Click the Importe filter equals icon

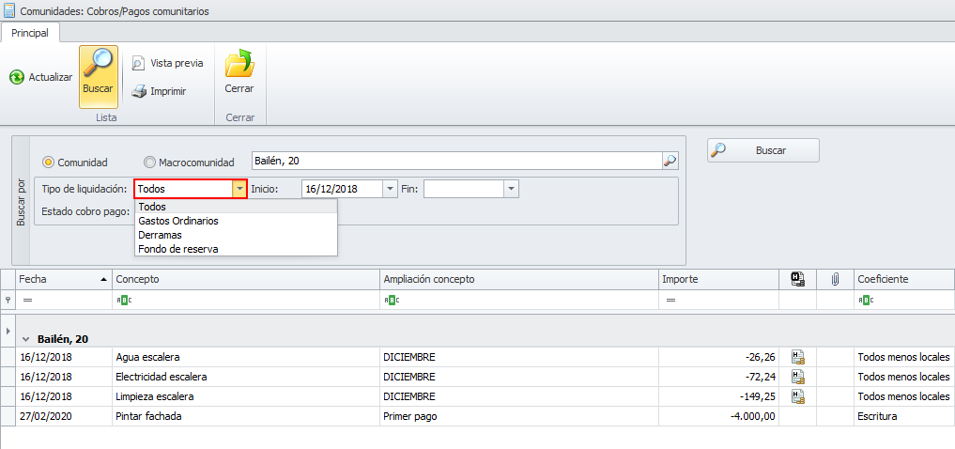pos(670,300)
